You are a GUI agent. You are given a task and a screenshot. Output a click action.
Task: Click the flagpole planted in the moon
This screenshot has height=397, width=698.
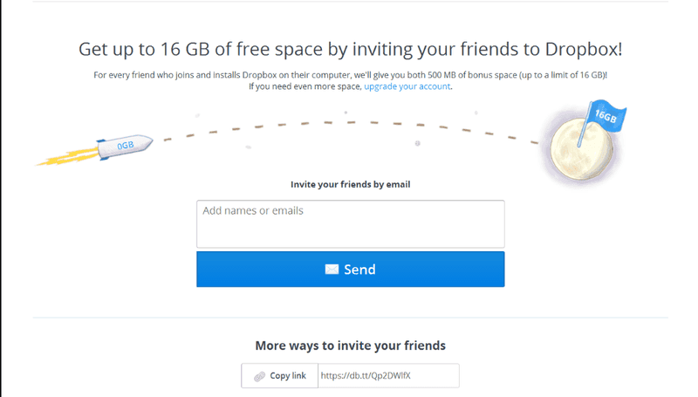coord(585,125)
